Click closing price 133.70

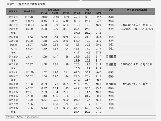[x=29, y=21]
